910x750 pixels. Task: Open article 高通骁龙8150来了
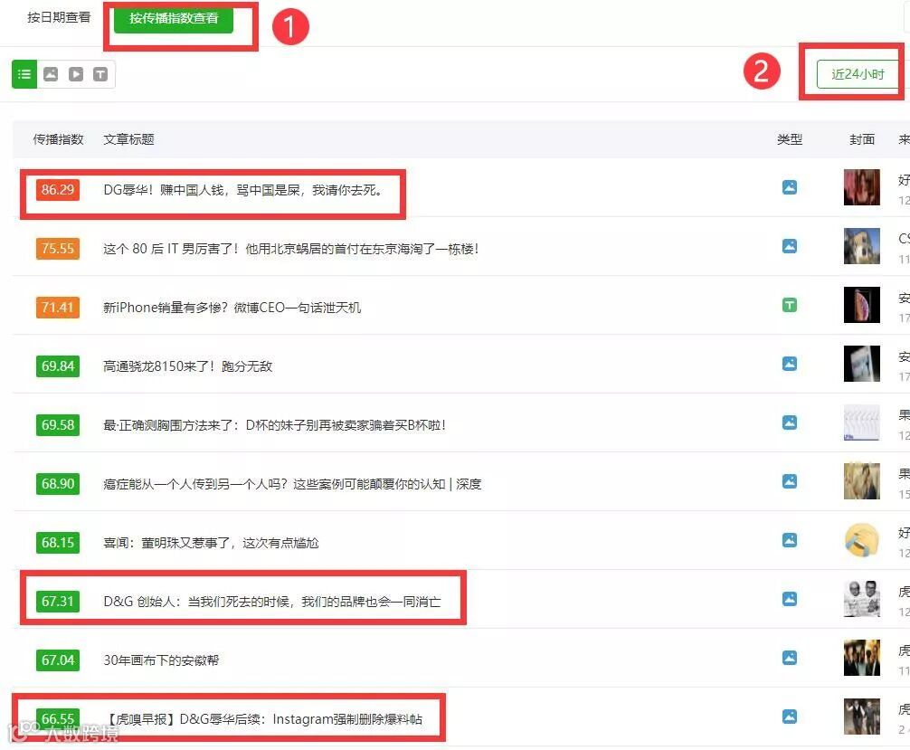pos(187,366)
